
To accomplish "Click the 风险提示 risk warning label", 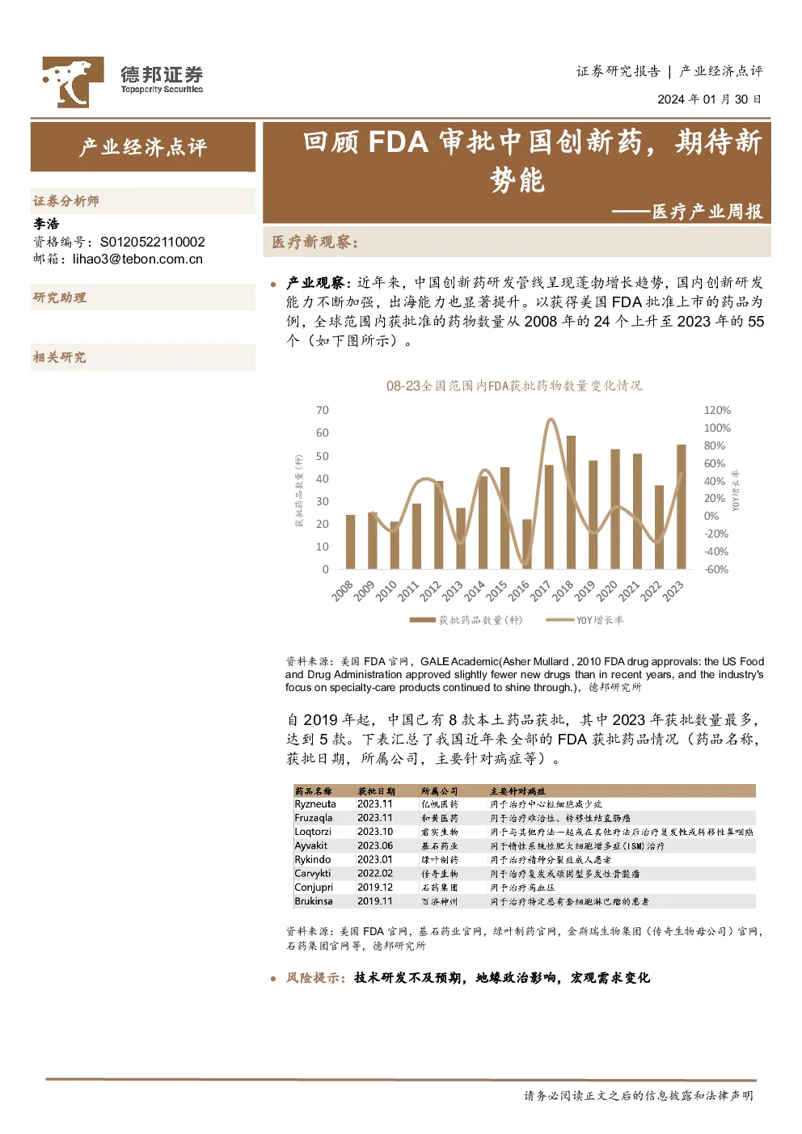I will 317,978.
